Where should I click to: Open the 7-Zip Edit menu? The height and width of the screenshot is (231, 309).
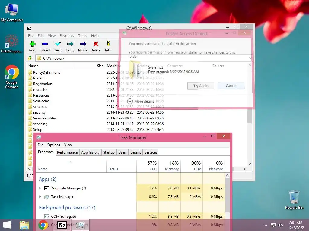(41, 36)
